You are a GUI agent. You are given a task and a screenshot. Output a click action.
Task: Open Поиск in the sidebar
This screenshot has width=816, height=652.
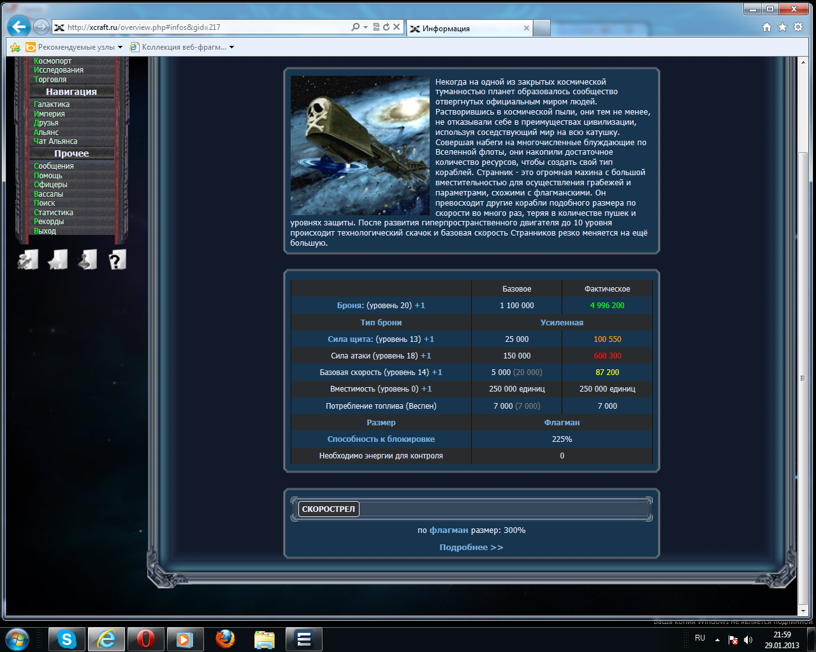pyautogui.click(x=44, y=203)
